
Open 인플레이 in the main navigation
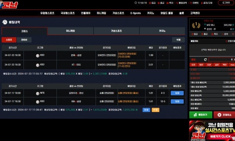86,13
